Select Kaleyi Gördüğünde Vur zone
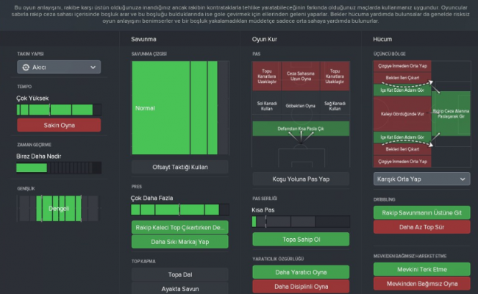Screen dimensions: 478x294 click(x=400, y=115)
